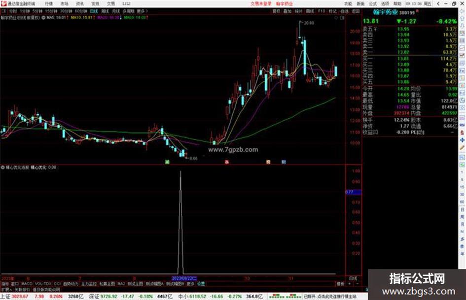Click the 中小 index value 6118.52
The height and width of the screenshot is (300, 466).
(198, 297)
